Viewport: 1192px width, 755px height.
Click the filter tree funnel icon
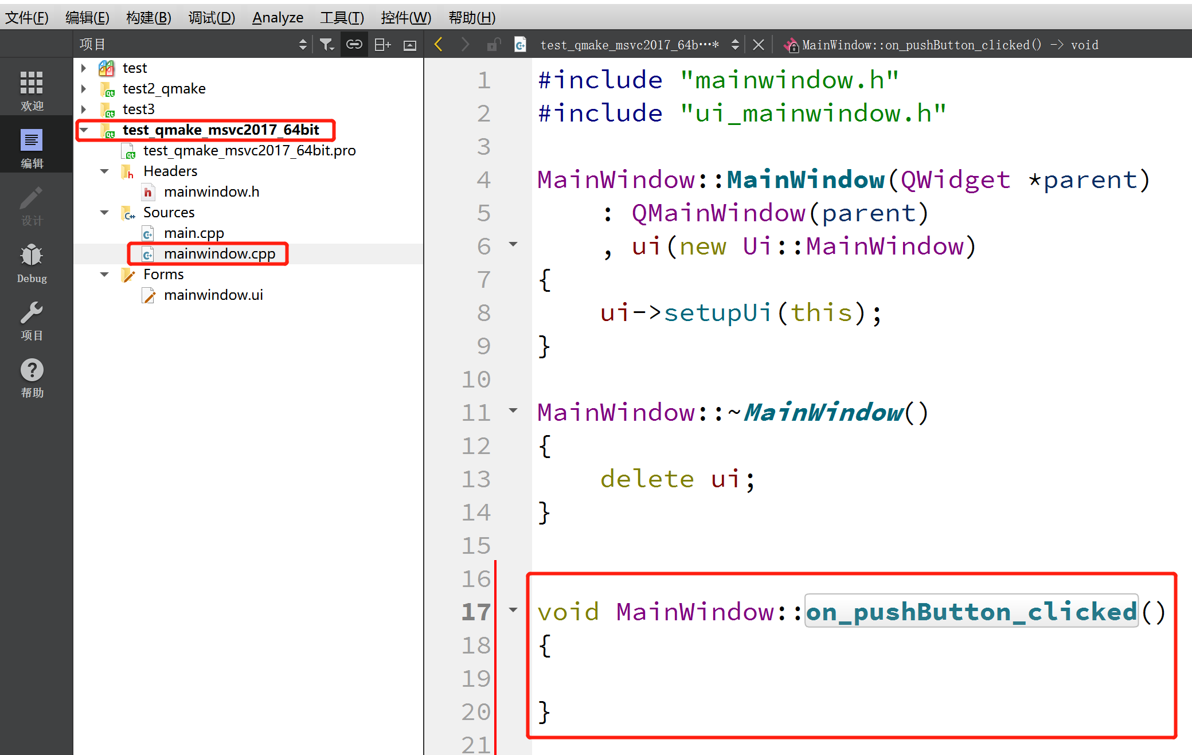326,45
